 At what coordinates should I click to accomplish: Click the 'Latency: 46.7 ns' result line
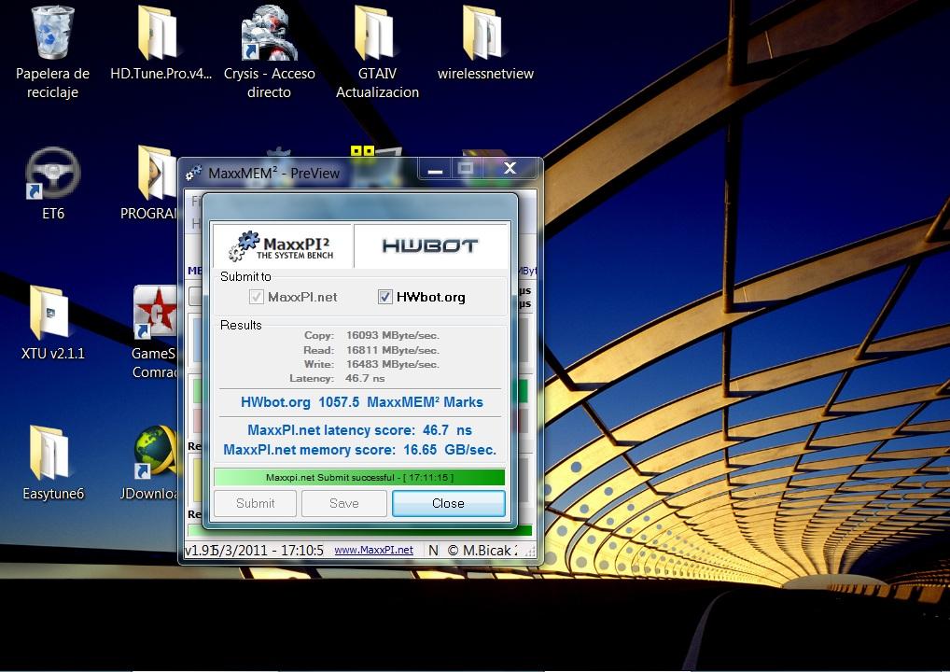click(337, 378)
